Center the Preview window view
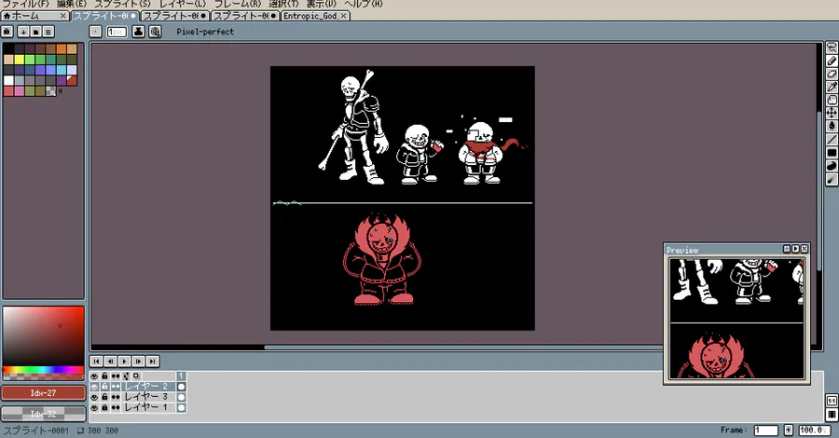Image resolution: width=839 pixels, height=438 pixels. pos(786,249)
